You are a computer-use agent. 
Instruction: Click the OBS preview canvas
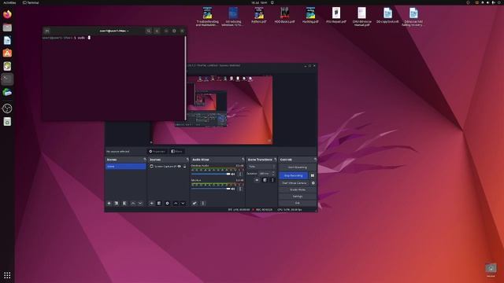pyautogui.click(x=230, y=110)
